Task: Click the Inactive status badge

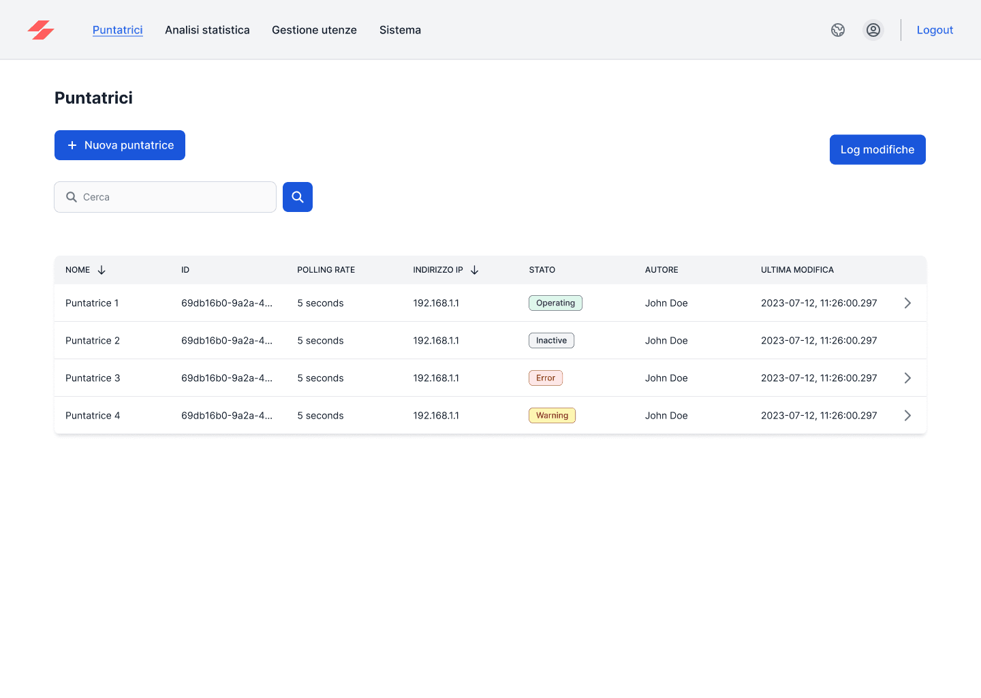Action: click(x=551, y=341)
